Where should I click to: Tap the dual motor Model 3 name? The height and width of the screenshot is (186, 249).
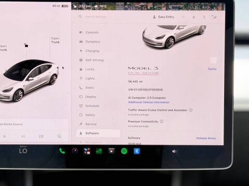pos(143,70)
